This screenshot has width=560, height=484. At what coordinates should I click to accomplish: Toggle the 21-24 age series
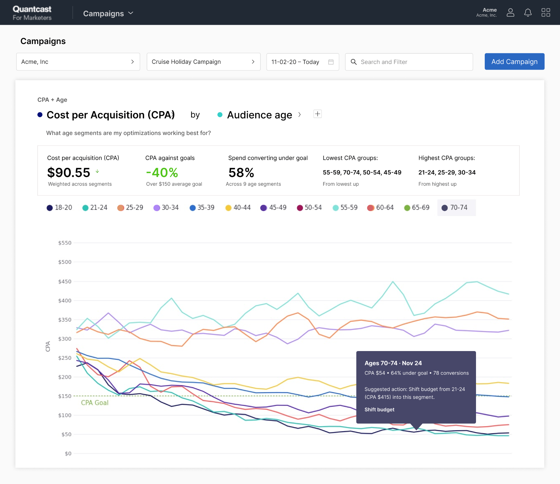(x=95, y=208)
